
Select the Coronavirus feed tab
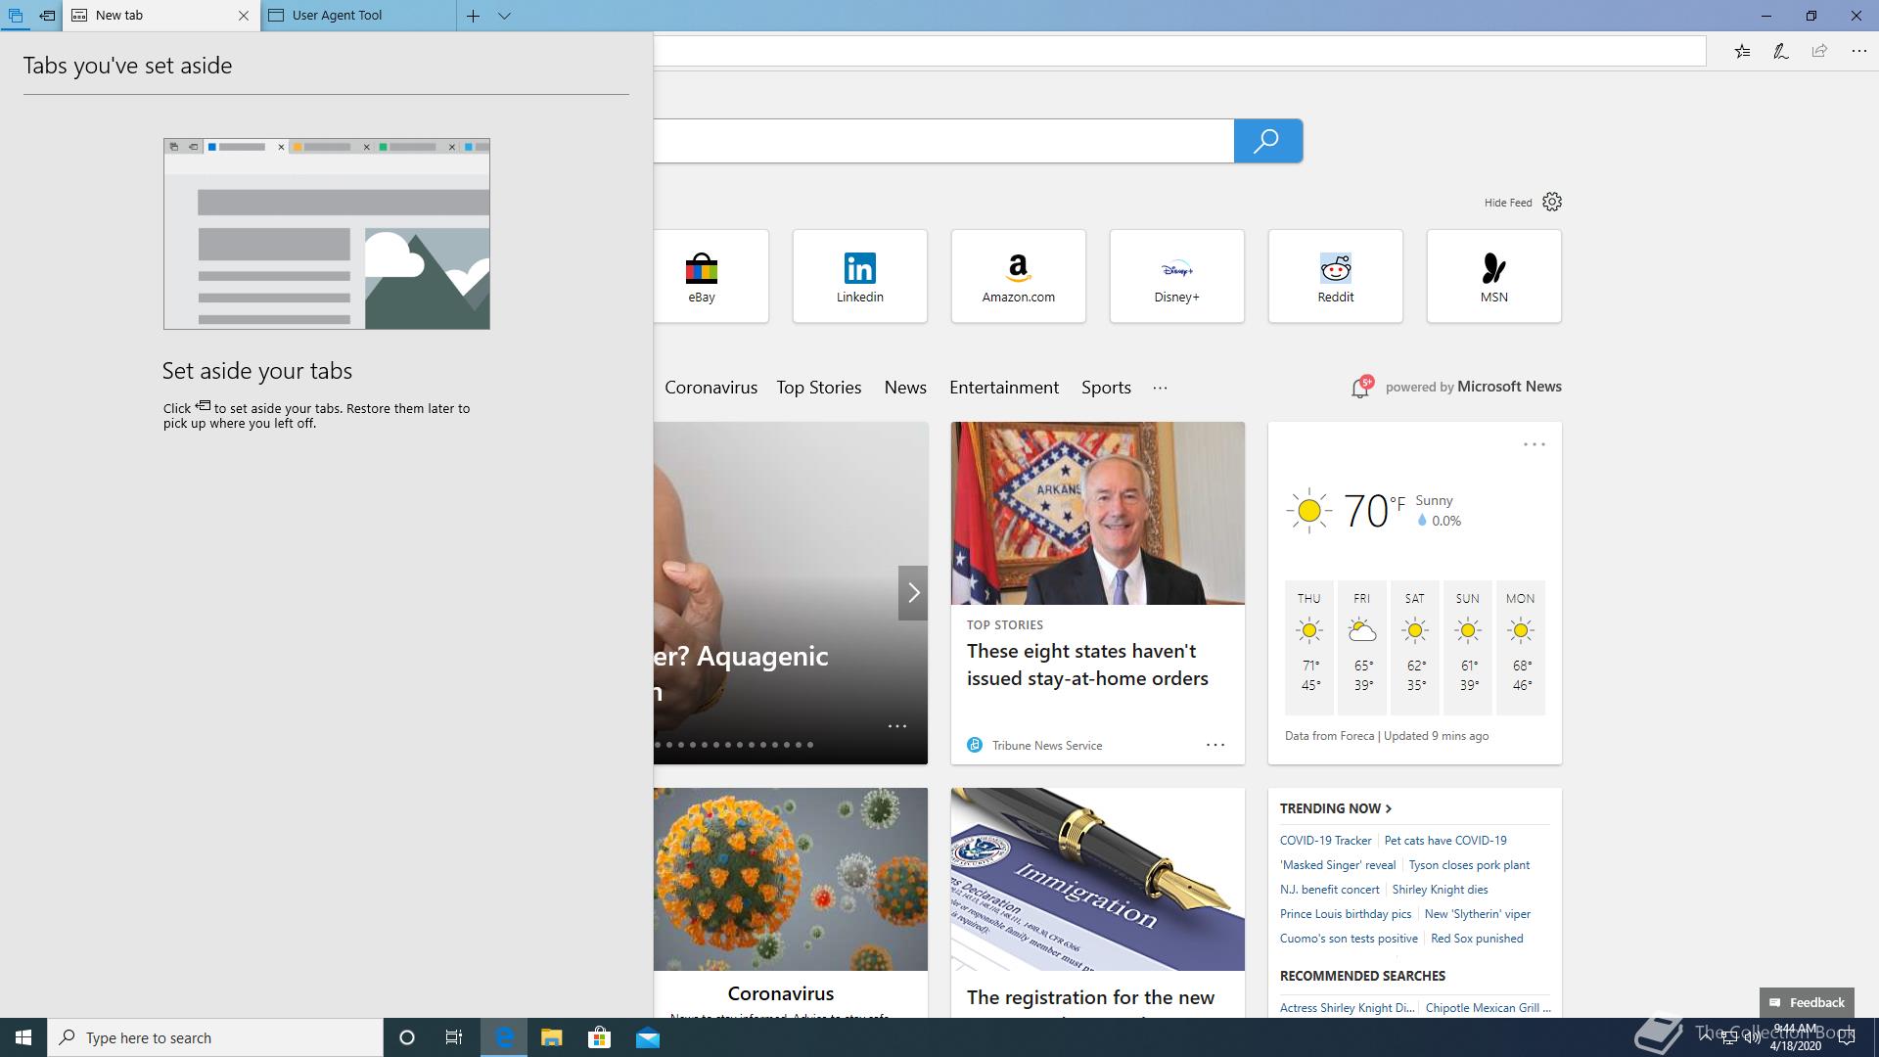710,388
